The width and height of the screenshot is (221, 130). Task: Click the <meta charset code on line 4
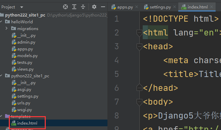192,60
